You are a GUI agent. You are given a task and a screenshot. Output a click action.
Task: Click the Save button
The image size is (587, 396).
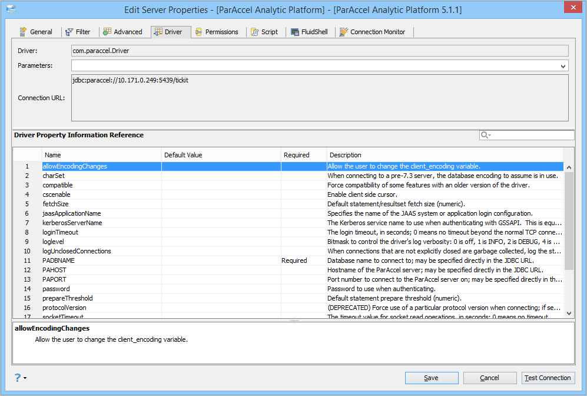pos(431,378)
